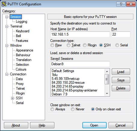Open Data under Connection
Screen dimensions: 137x131
19,79
